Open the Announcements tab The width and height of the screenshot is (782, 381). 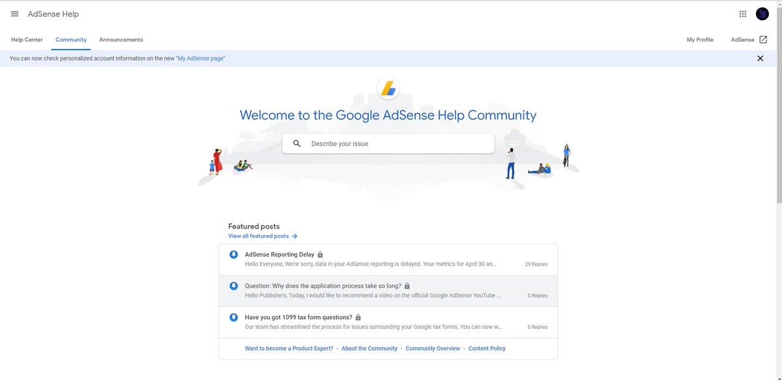pyautogui.click(x=121, y=40)
